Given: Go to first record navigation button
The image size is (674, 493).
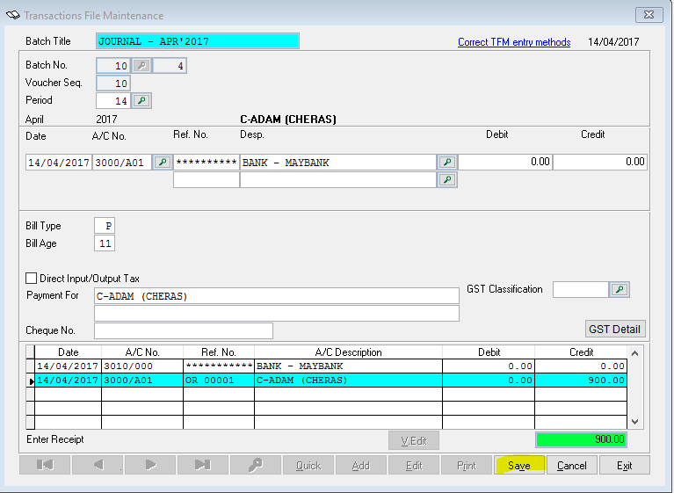Looking at the screenshot, I should [x=45, y=465].
